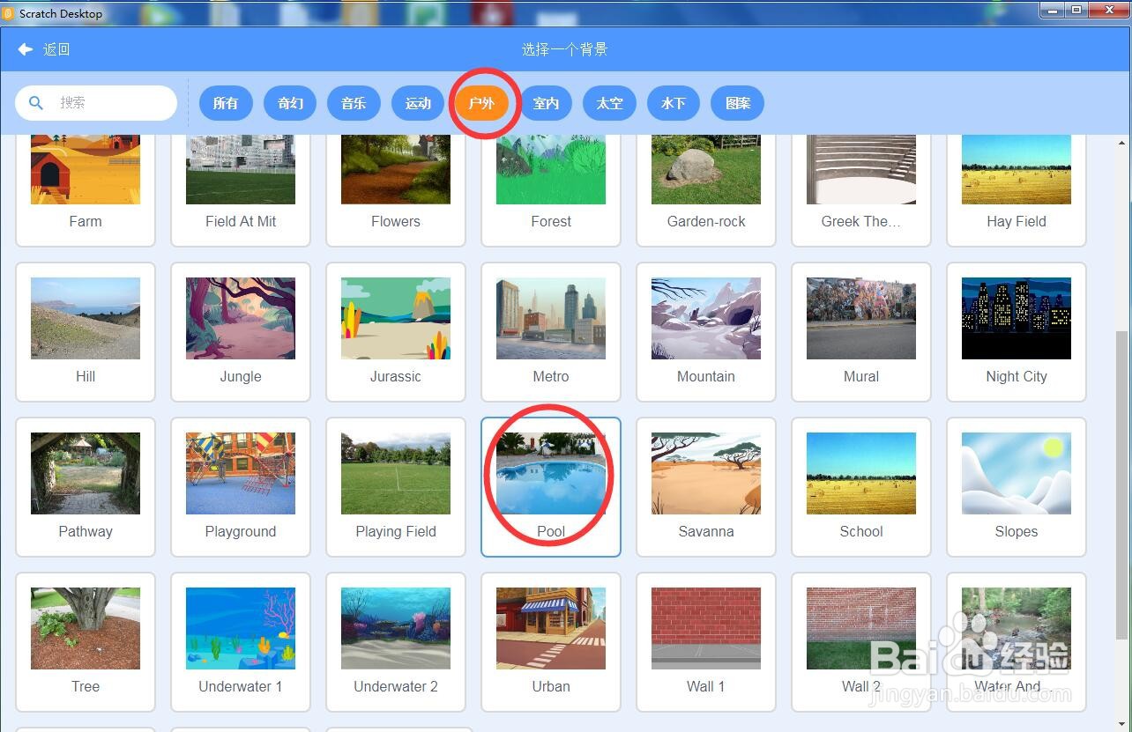Close the Scratch Desktop window
This screenshot has height=732, width=1132.
click(1107, 10)
